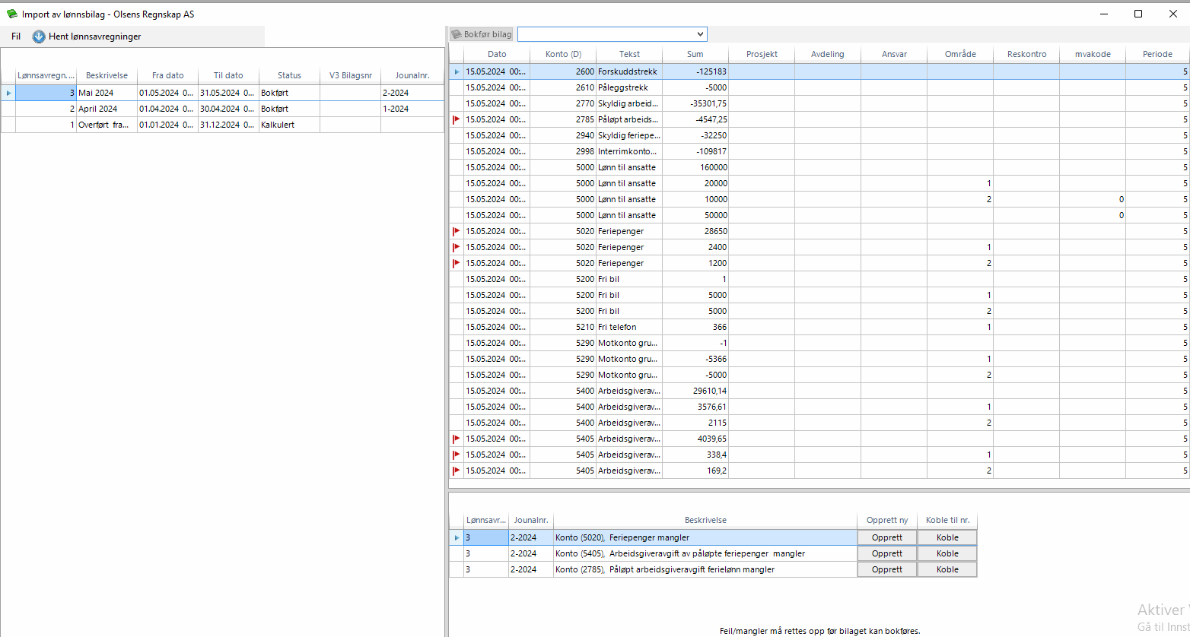
Task: Click Opprett for Konto (2785) row
Action: coord(887,569)
